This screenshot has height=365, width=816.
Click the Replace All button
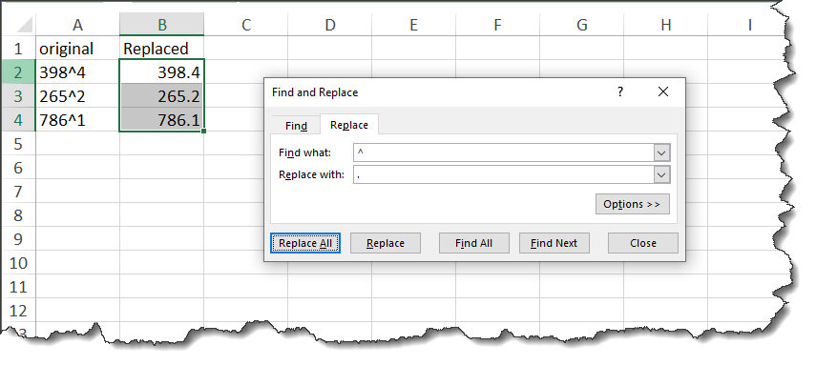[x=305, y=243]
